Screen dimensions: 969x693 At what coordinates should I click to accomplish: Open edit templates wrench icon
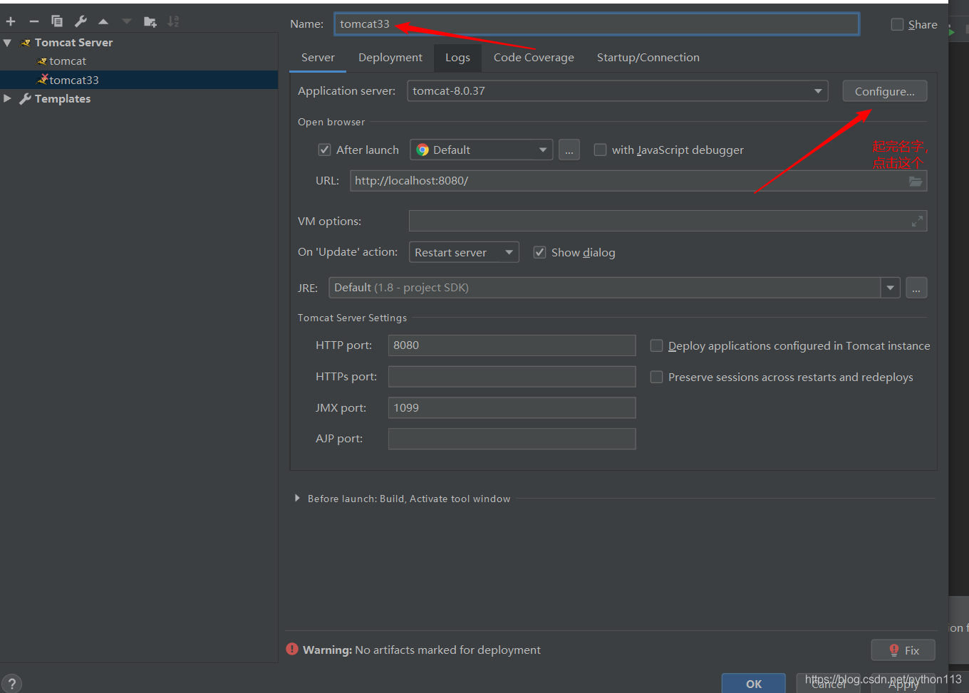point(81,21)
